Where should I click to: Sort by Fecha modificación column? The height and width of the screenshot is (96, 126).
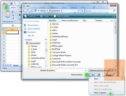coord(71,20)
